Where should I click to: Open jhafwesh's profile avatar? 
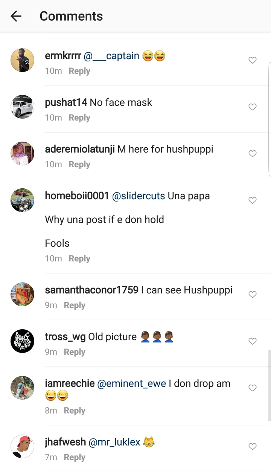[22, 447]
